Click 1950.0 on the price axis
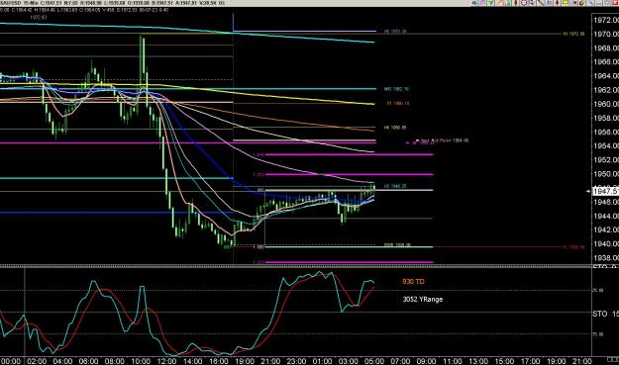Screen dimensions: 619x365 [606, 174]
